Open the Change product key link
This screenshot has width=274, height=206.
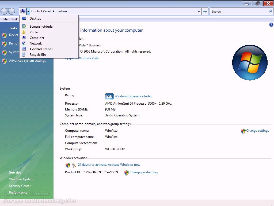(144, 172)
